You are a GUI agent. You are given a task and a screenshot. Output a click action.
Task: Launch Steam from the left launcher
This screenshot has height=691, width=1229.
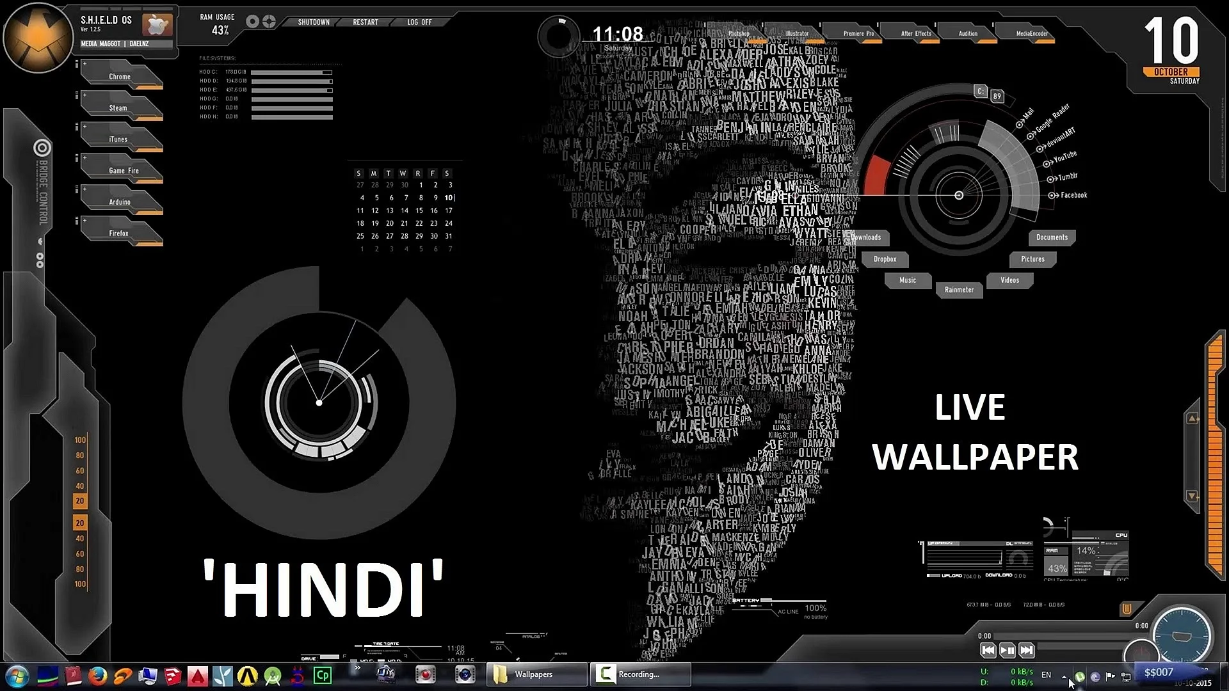click(x=122, y=107)
